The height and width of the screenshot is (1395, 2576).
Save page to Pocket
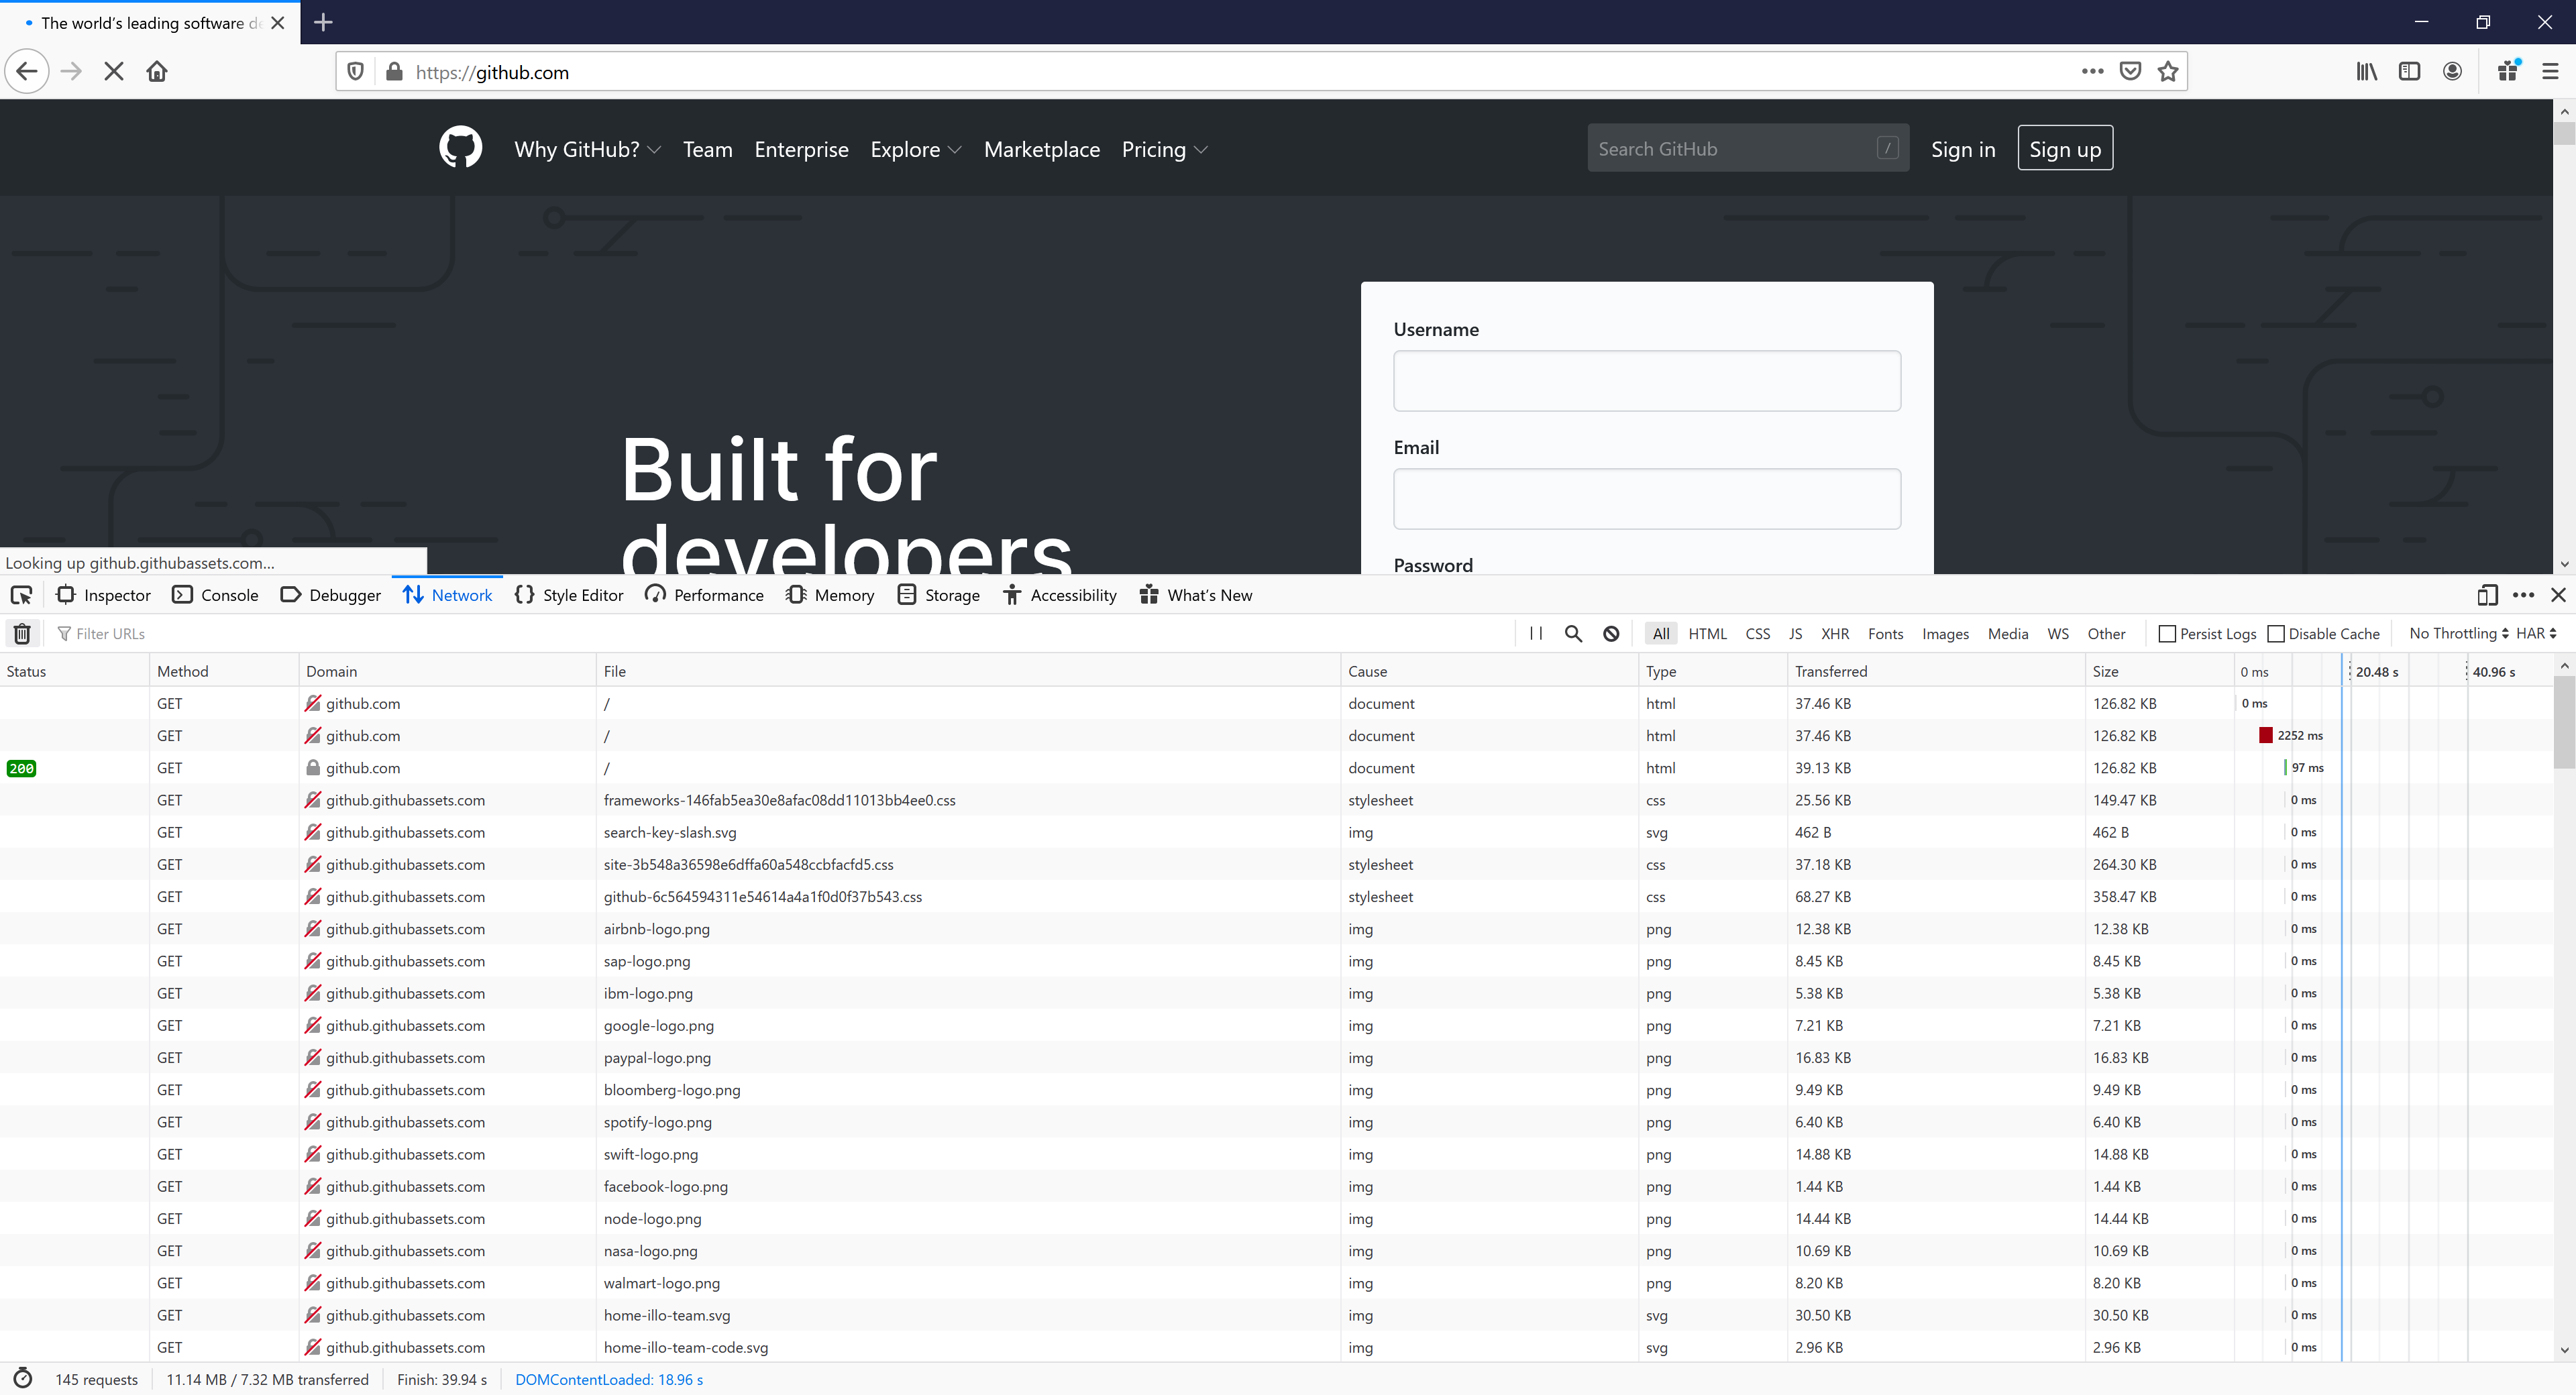(2130, 72)
